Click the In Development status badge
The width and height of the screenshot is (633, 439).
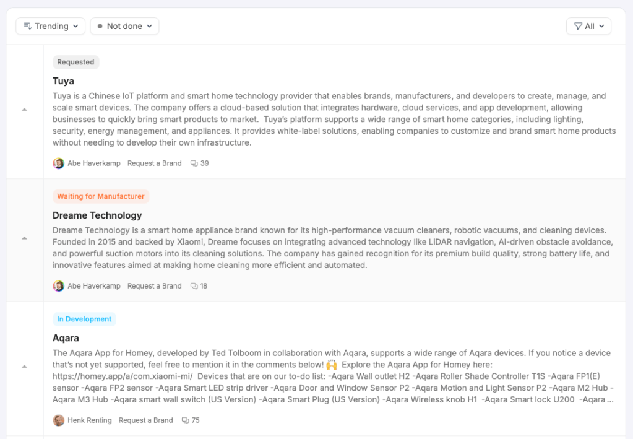coord(84,319)
